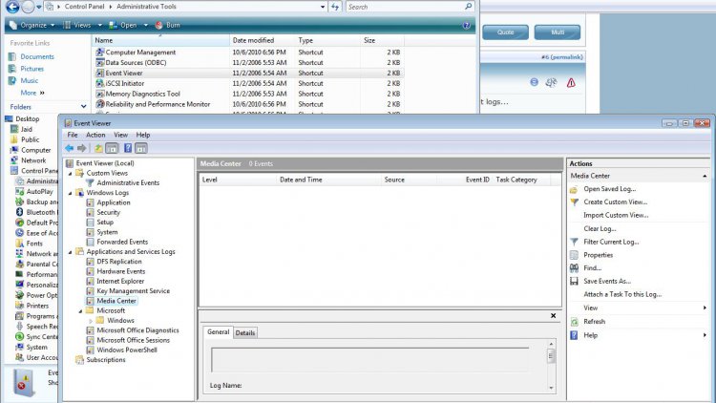Collapse the Custom Views tree node

click(x=71, y=174)
